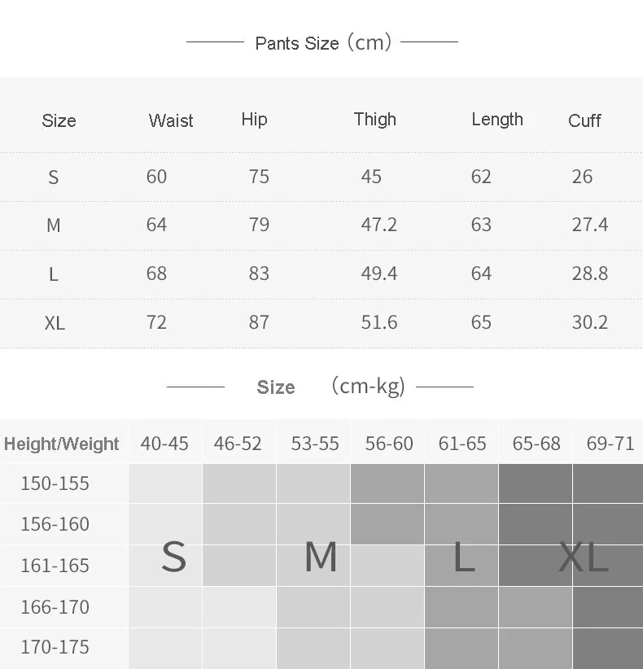This screenshot has width=643, height=669.
Task: Click the dark XL size swatch
Action: pyautogui.click(x=584, y=557)
